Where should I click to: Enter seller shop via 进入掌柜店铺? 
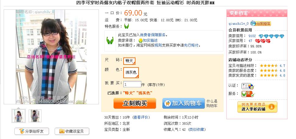[257, 107]
